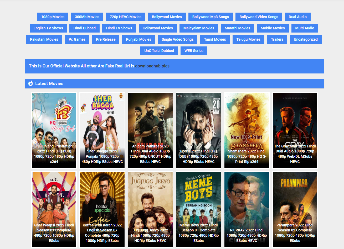This screenshot has width=344, height=249.
Task: Open Koffee With Karan 2022 poster
Action: point(102,209)
